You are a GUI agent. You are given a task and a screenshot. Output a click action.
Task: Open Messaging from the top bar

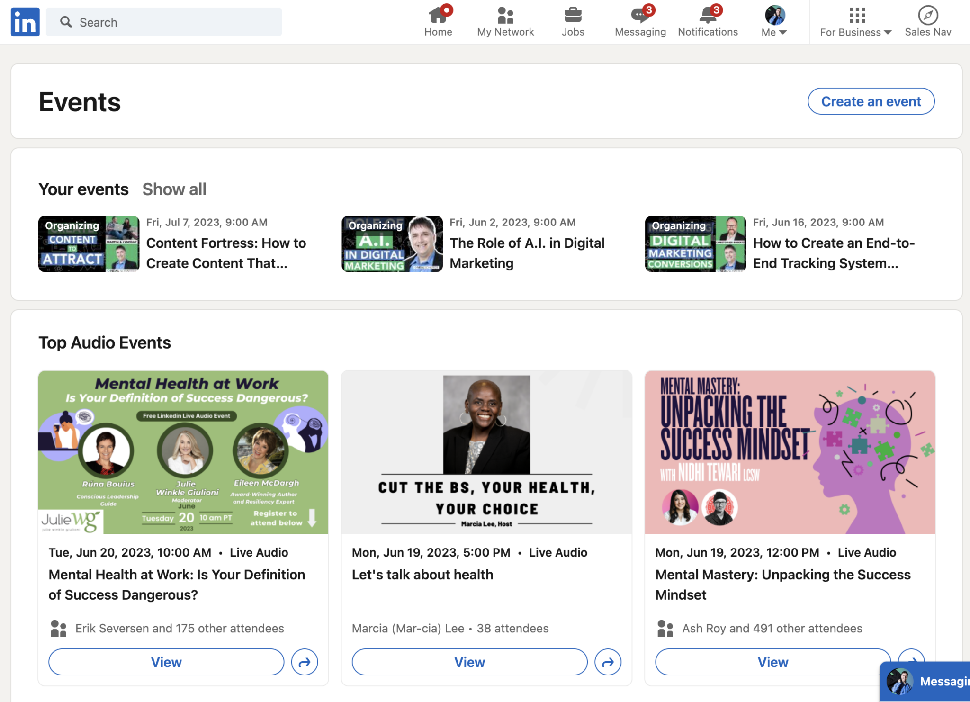click(640, 22)
